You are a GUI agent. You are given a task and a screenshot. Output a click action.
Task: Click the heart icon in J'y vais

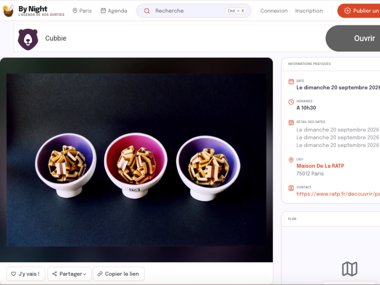[x=14, y=274]
